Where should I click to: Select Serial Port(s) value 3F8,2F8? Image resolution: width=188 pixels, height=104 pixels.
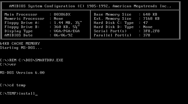point(151,31)
